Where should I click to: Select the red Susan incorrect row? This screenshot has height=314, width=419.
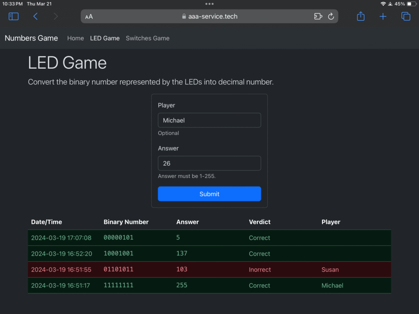click(x=209, y=269)
